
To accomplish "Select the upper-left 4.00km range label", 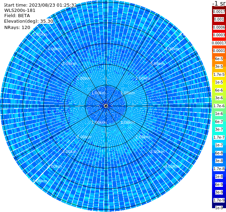I will (54, 49).
